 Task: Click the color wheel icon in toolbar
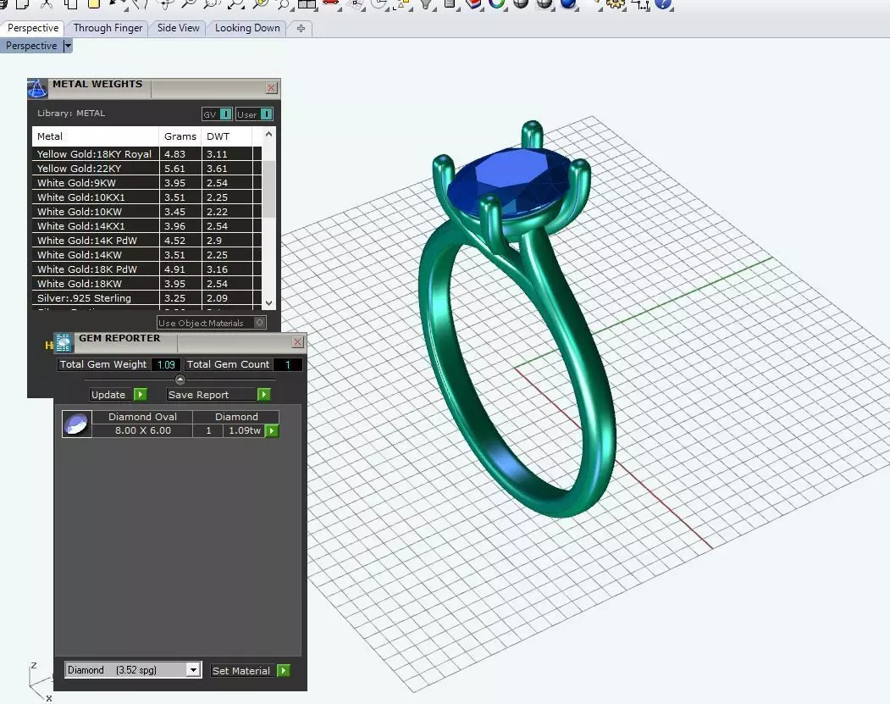click(496, 3)
